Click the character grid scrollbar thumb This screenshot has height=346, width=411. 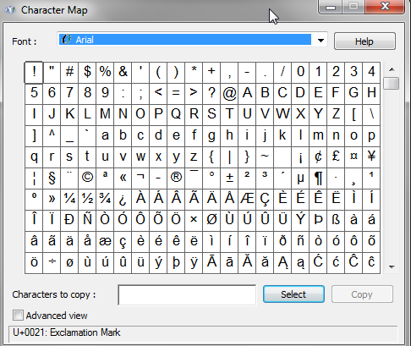392,83
